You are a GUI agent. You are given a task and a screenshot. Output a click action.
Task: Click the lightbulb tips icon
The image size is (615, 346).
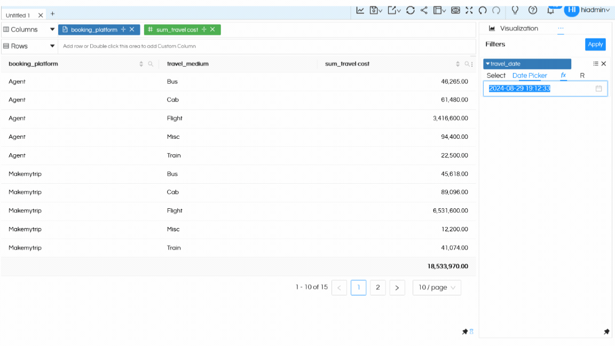pos(515,10)
